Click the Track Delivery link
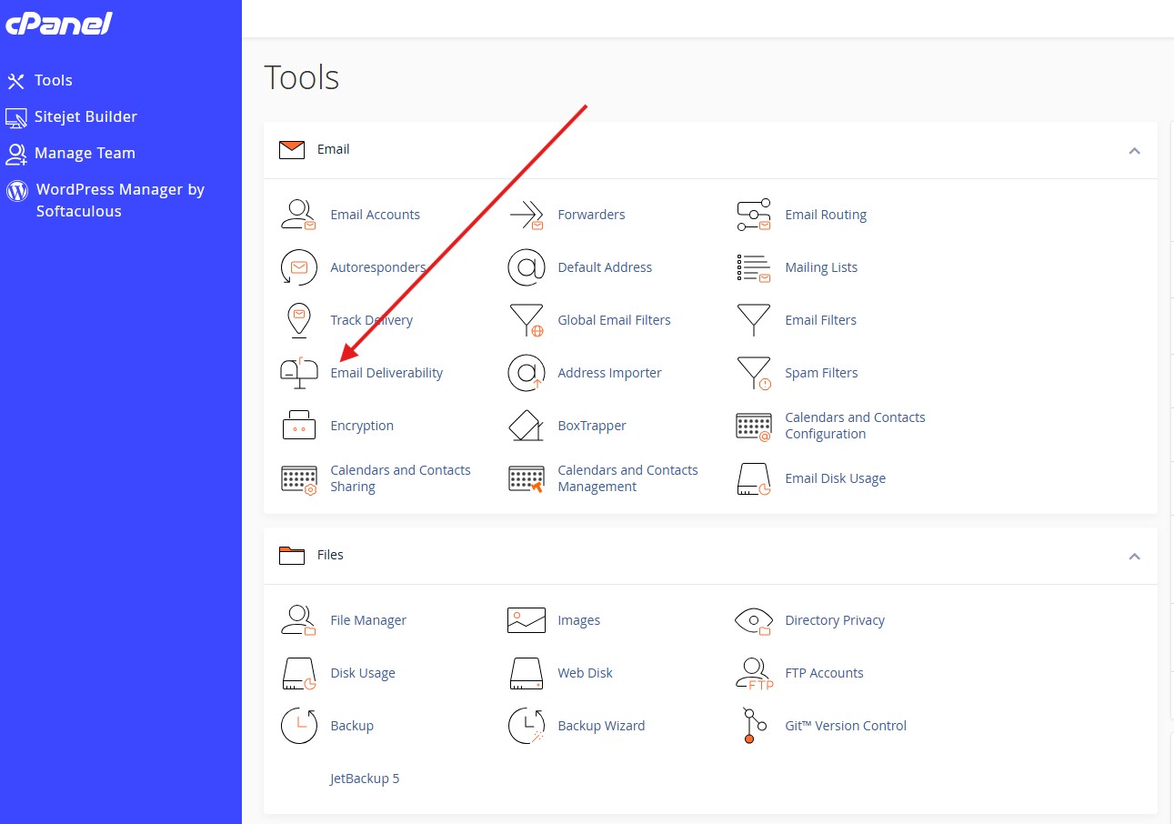 point(371,320)
